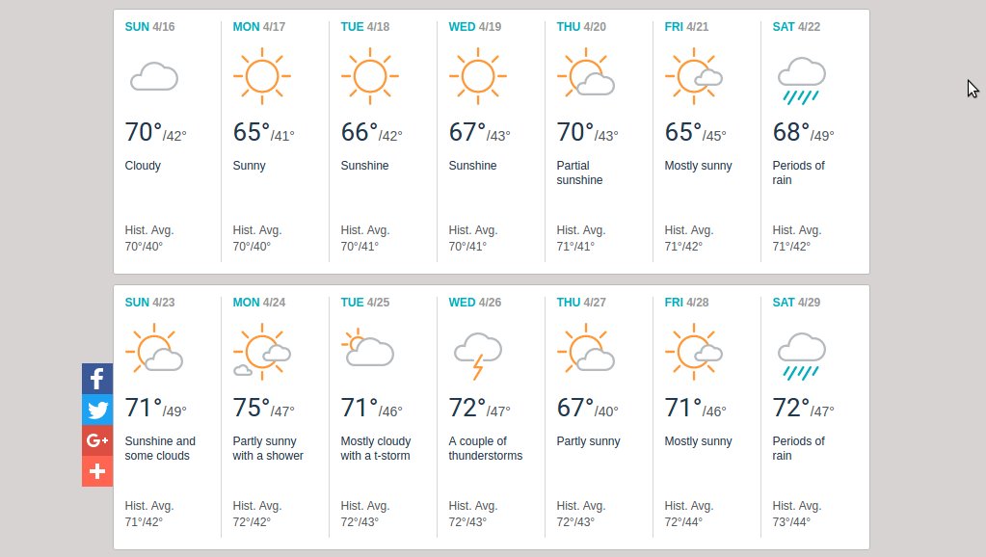Viewport: 986px width, 557px height.
Task: Open more sharing options plus icon
Action: tap(97, 471)
